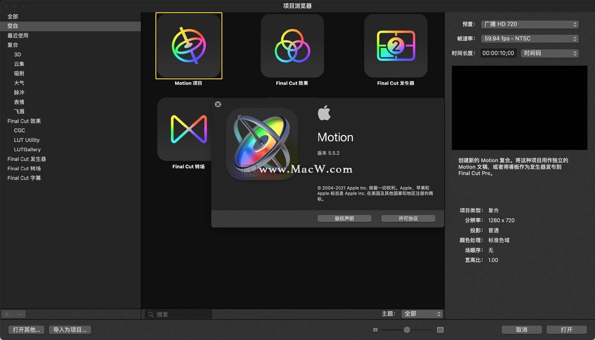Adjust the thumbnail size slider
The height and width of the screenshot is (340, 595).
pos(407,330)
